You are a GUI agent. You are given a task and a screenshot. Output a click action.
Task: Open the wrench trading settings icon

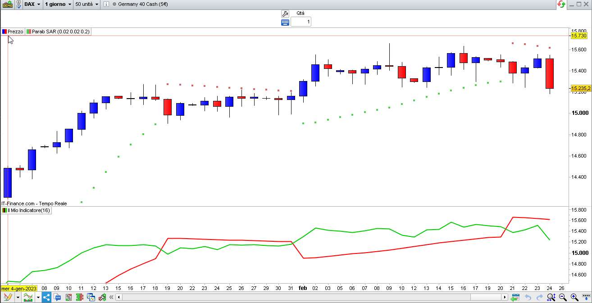pos(285,14)
